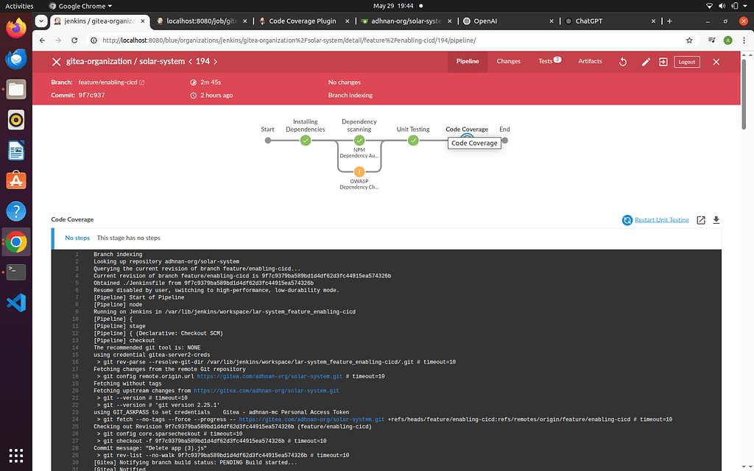Open the Chrome tab search dropdown
The image size is (754, 471).
tap(41, 21)
